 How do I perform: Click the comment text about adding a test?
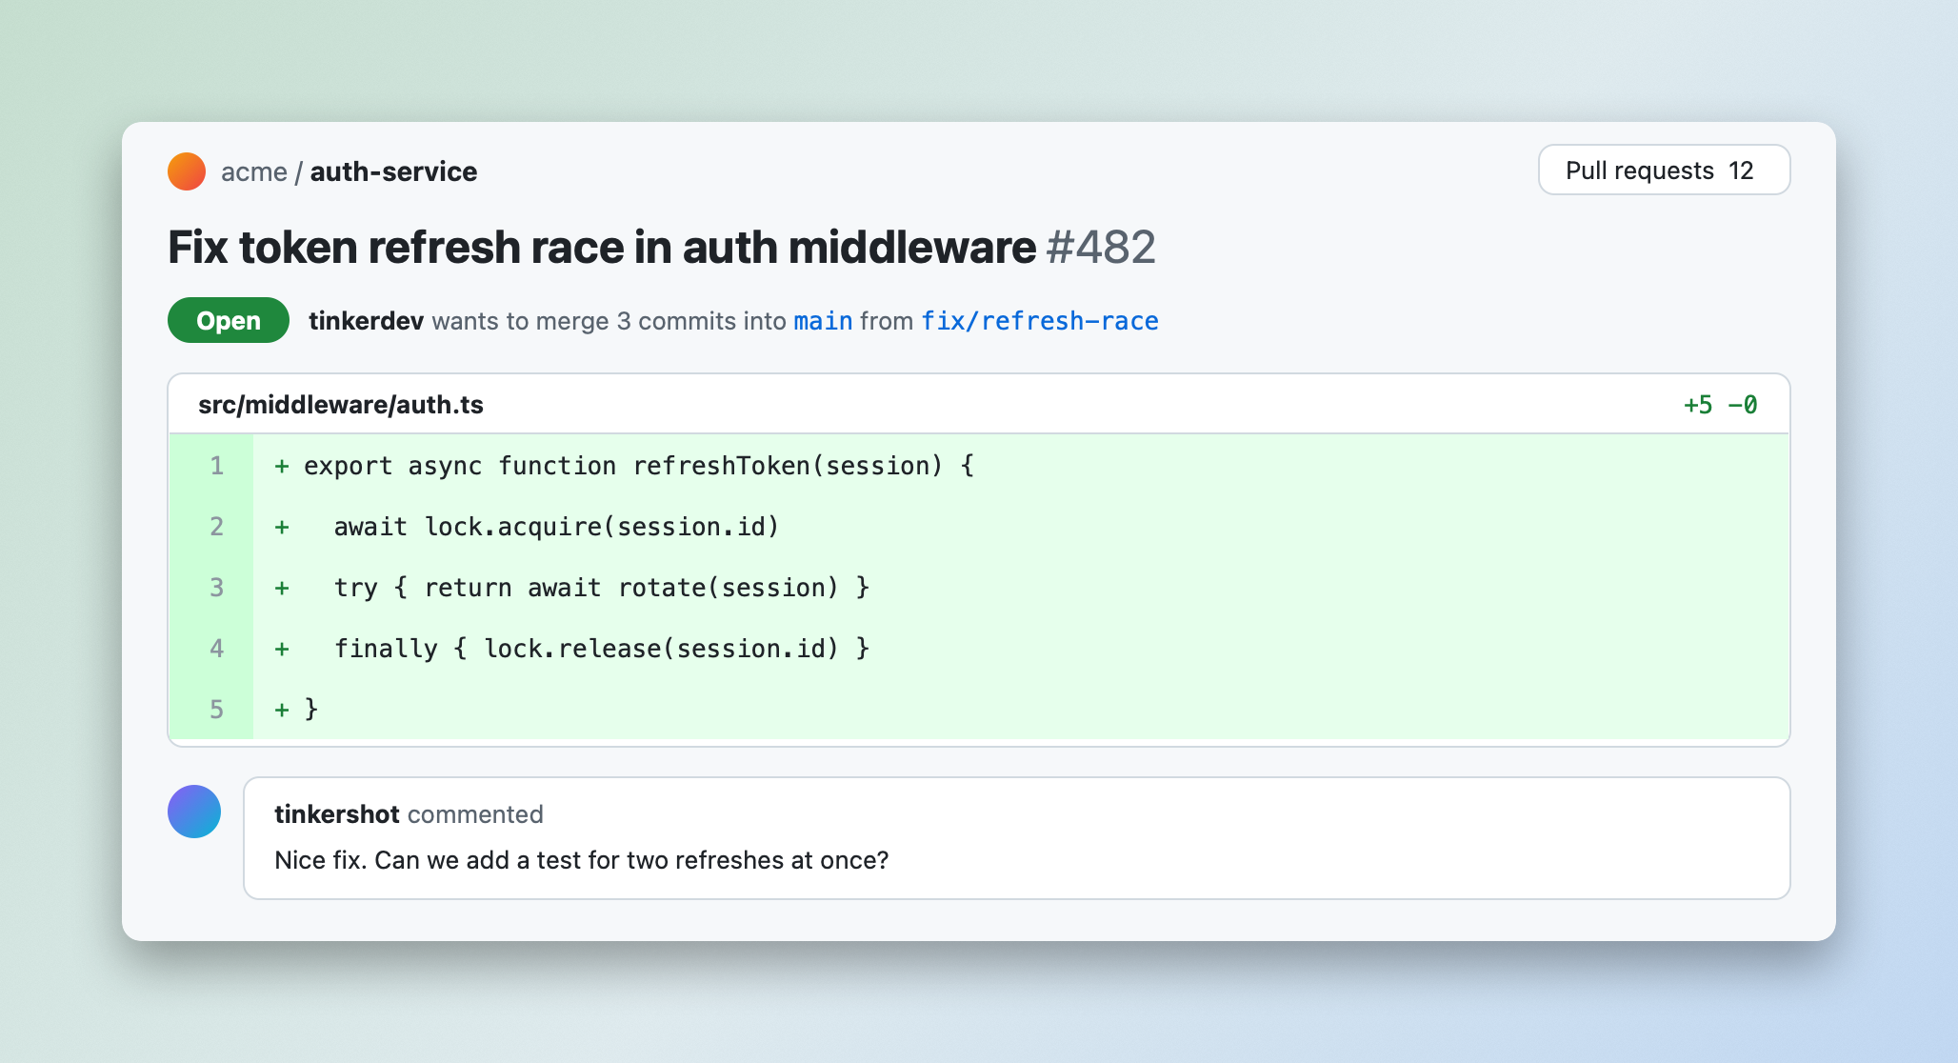(x=581, y=860)
